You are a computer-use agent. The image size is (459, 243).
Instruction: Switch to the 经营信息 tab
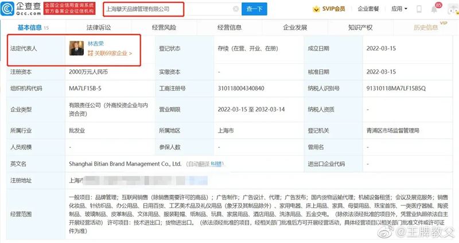point(229,28)
